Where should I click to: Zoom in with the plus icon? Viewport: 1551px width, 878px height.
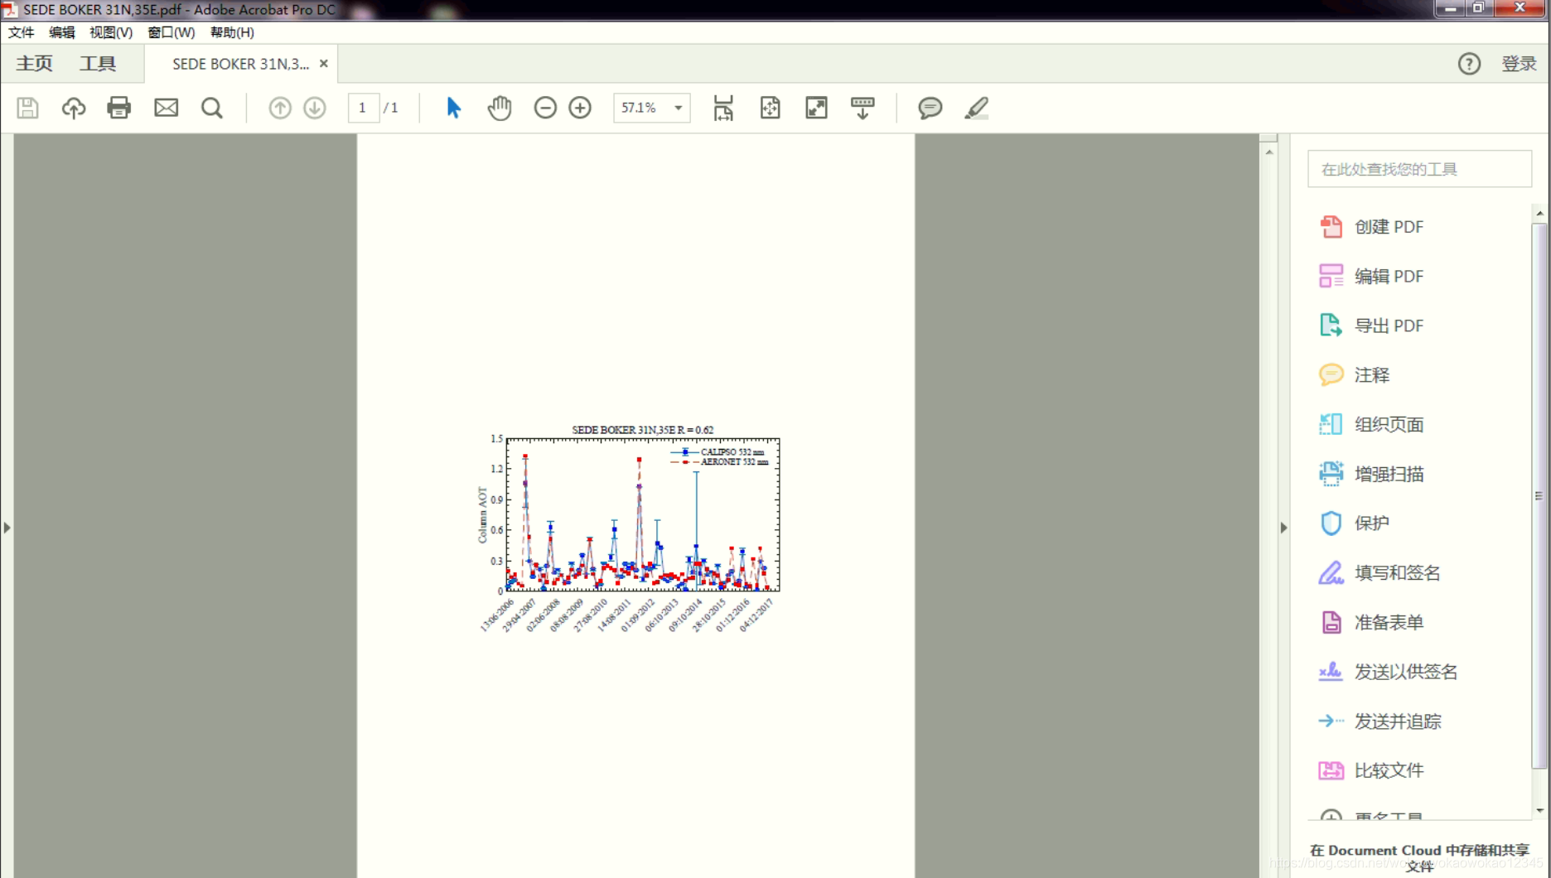pos(580,108)
